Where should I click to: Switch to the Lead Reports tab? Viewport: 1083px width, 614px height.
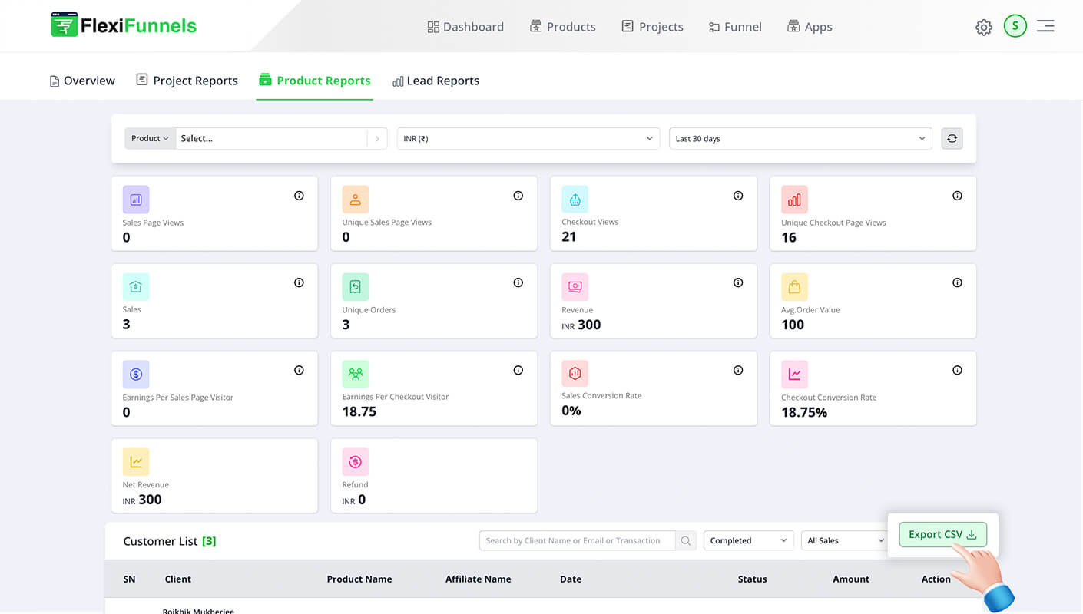pyautogui.click(x=436, y=81)
